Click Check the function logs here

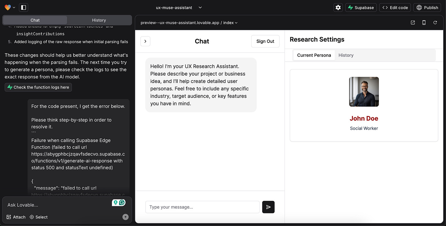pos(38,87)
